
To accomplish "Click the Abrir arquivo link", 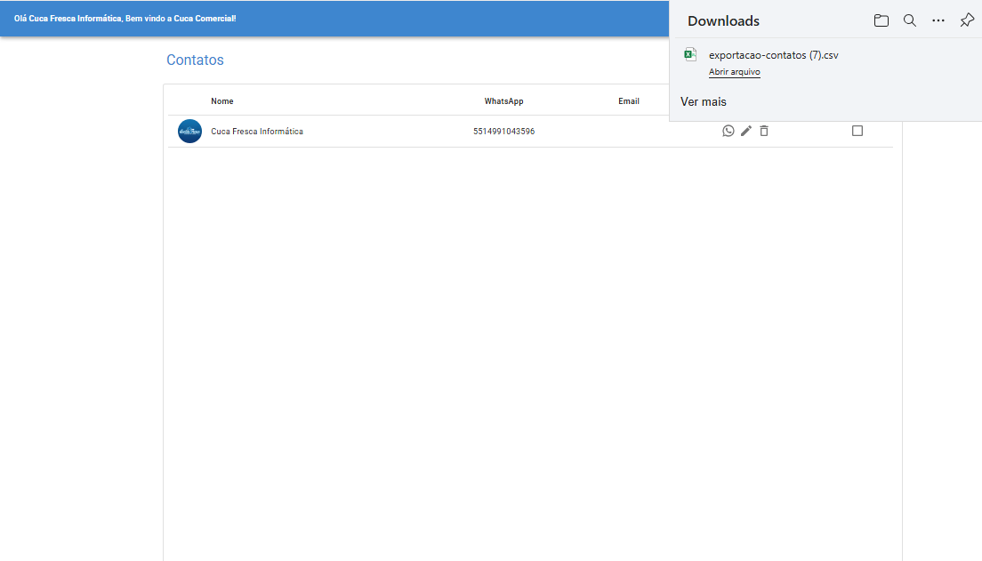I will (x=735, y=72).
